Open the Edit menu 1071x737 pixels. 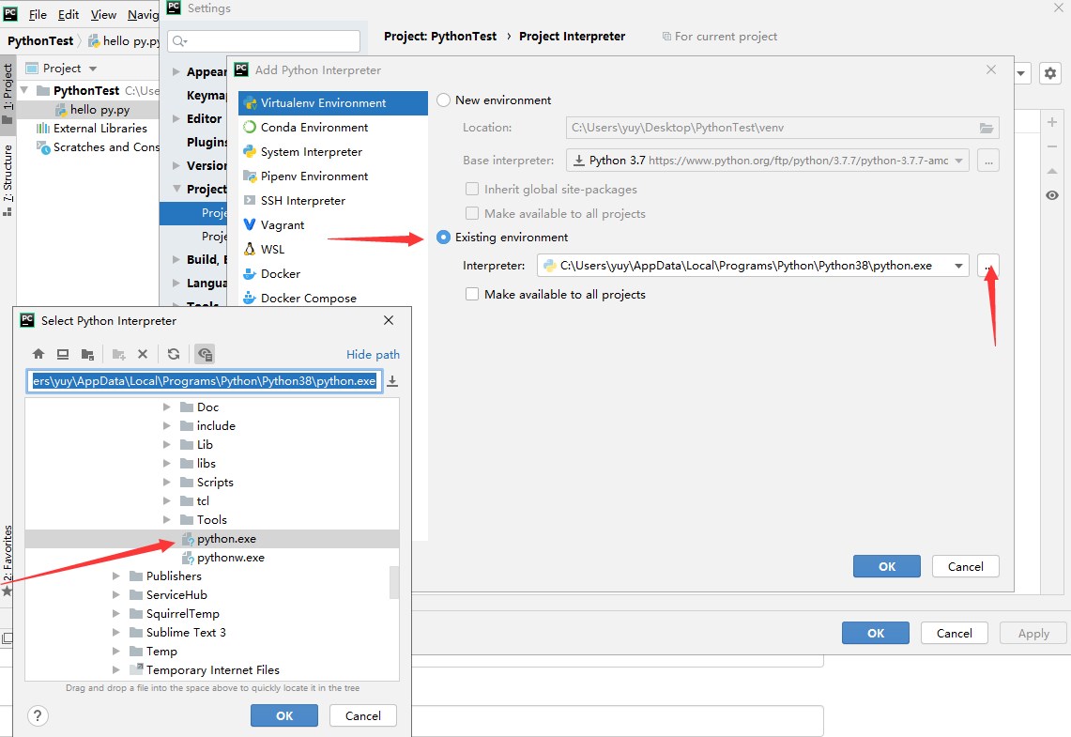point(69,14)
